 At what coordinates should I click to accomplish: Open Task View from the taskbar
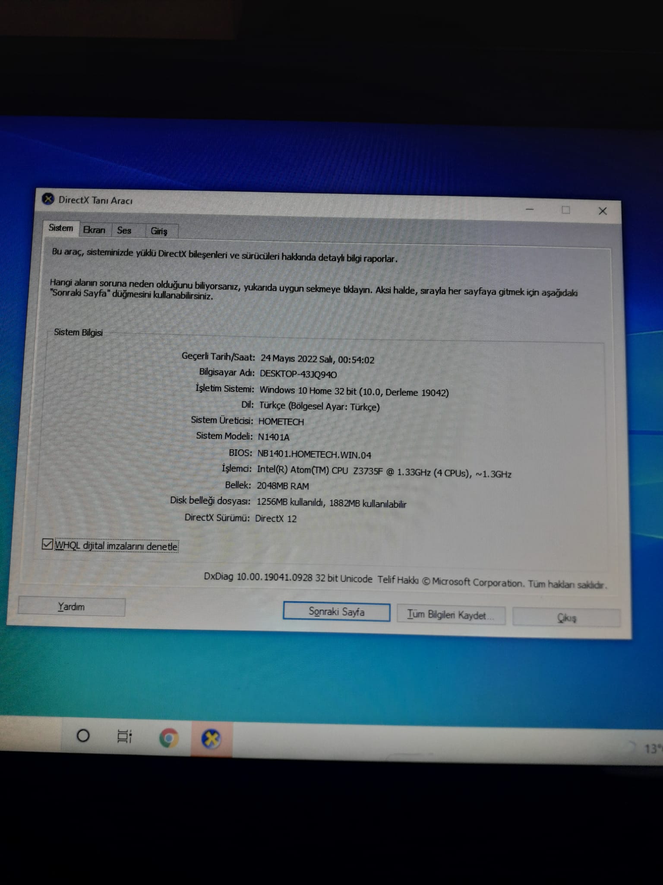tap(125, 736)
